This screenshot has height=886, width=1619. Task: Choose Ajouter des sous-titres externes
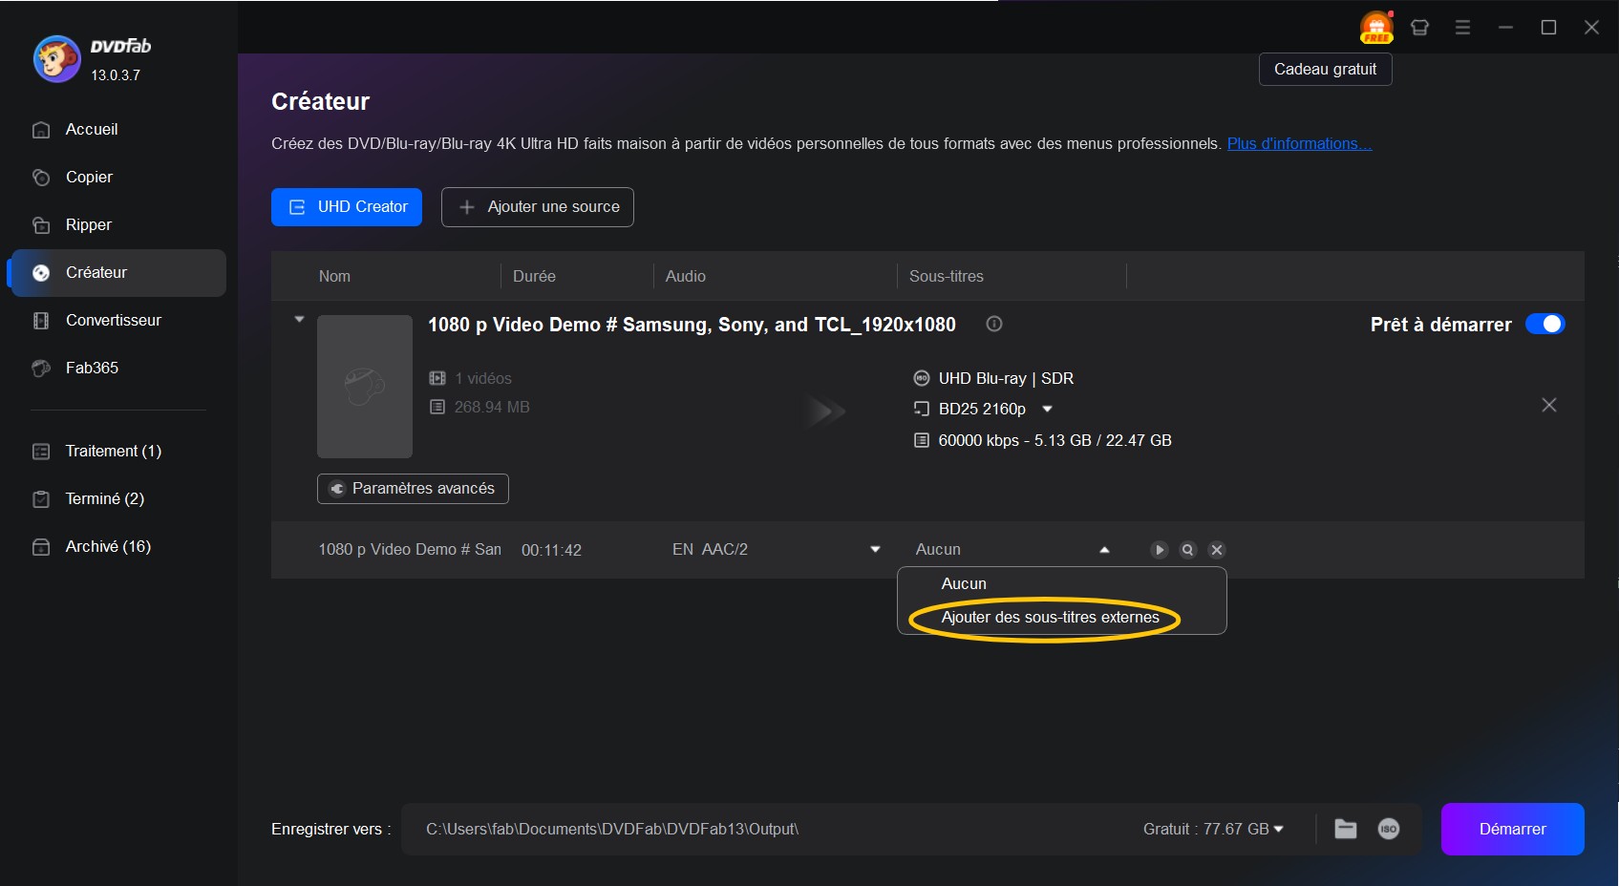point(1051,617)
